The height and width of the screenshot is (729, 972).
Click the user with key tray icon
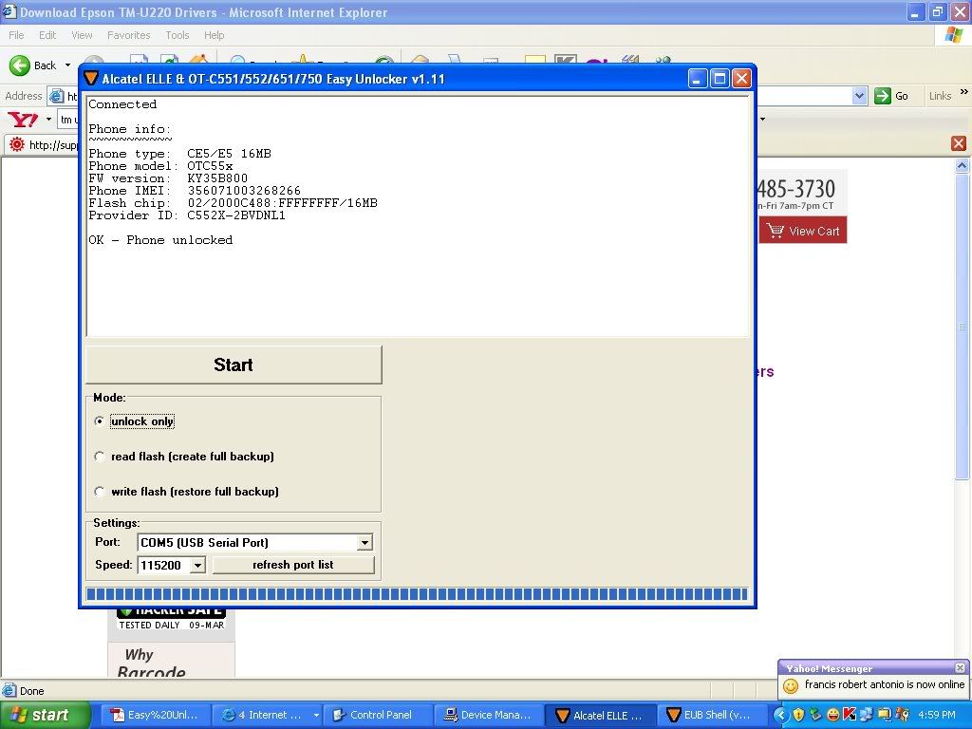click(902, 716)
